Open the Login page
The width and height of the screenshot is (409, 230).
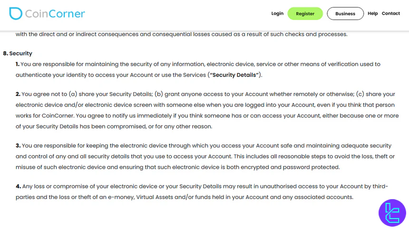coord(277,13)
